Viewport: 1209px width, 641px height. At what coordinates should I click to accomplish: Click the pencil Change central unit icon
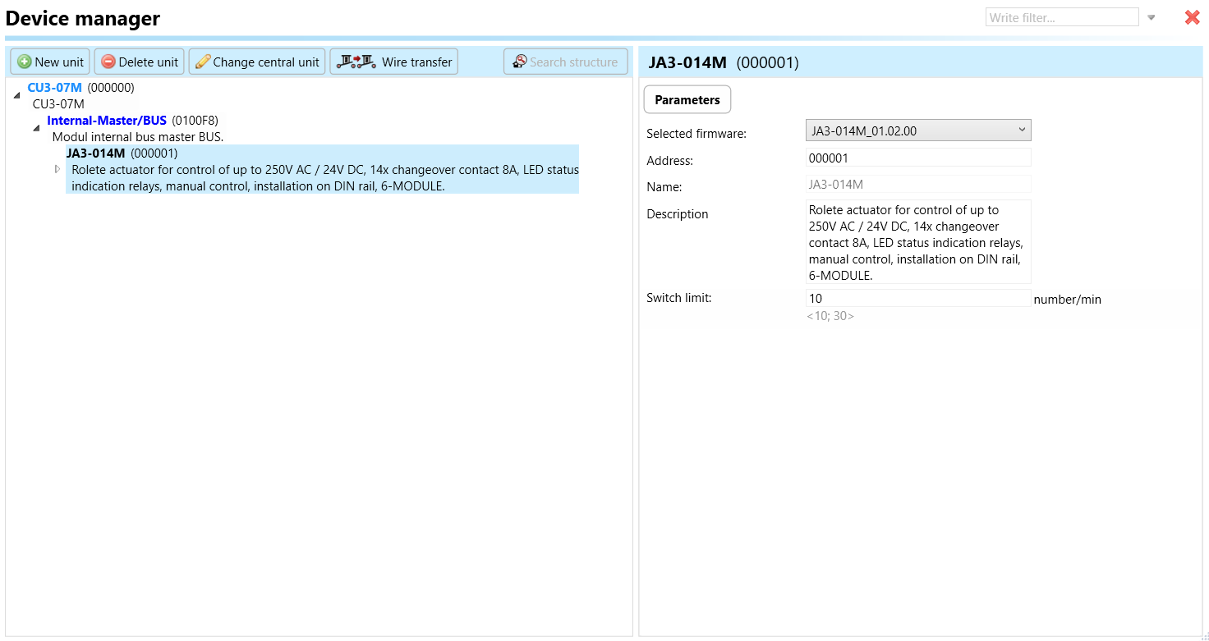click(x=203, y=62)
